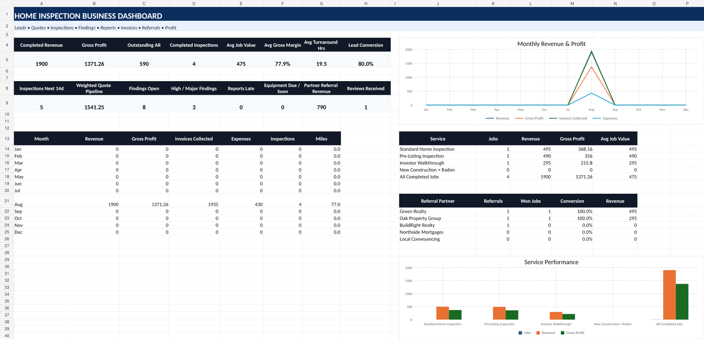Screen dimensions: 704x339
Task: Select the Month column header in the monthly table
Action: (41, 139)
